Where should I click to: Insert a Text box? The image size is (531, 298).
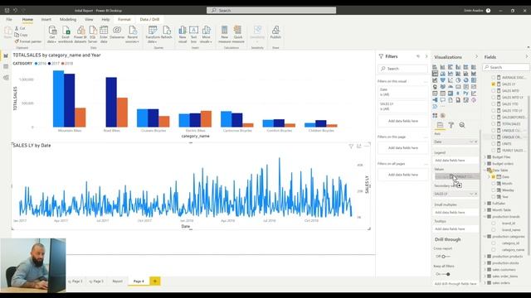tap(193, 34)
